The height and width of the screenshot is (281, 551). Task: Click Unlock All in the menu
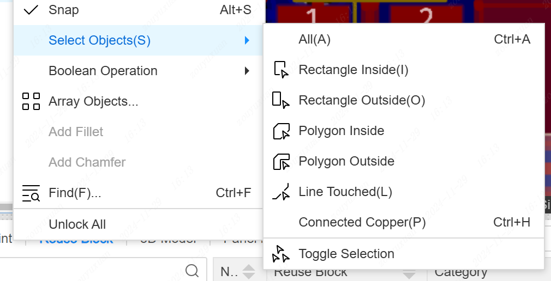coord(77,224)
